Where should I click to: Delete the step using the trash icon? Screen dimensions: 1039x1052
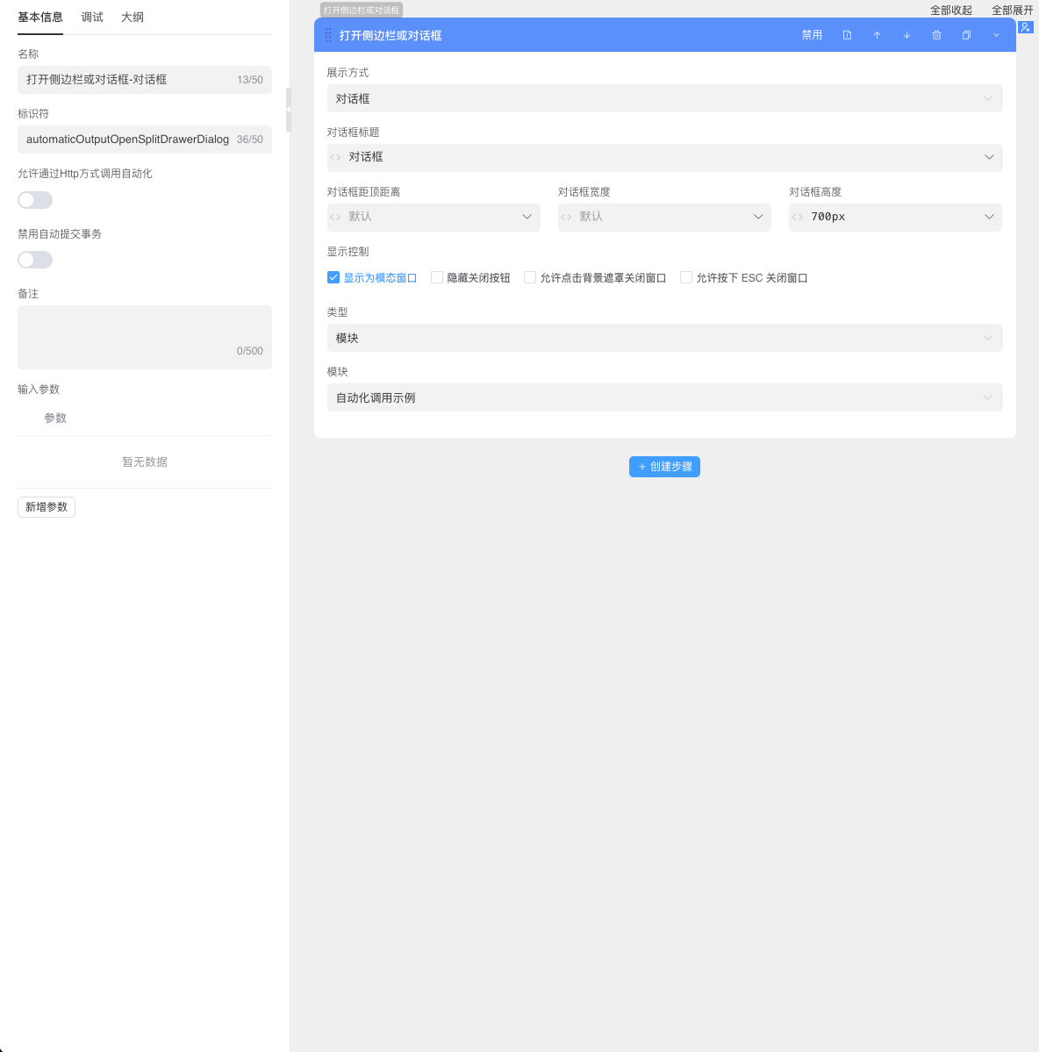[936, 35]
